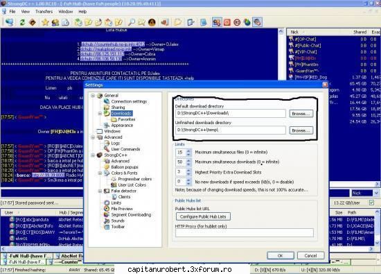Click the HTTP Proxy input field
This screenshot has width=381, height=274.
(245, 233)
